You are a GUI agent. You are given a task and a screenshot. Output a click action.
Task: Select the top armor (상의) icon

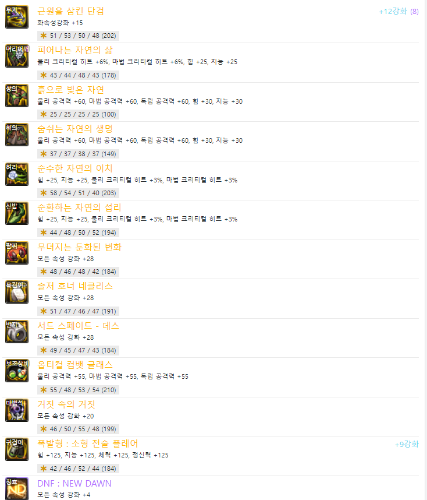point(17,96)
